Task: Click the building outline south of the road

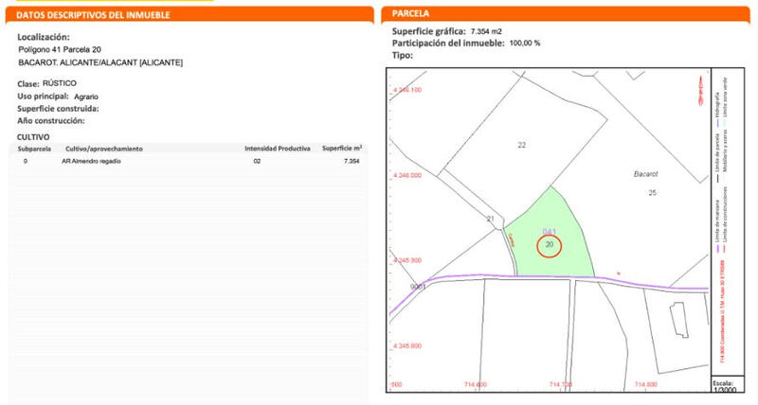Action: pos(678,321)
